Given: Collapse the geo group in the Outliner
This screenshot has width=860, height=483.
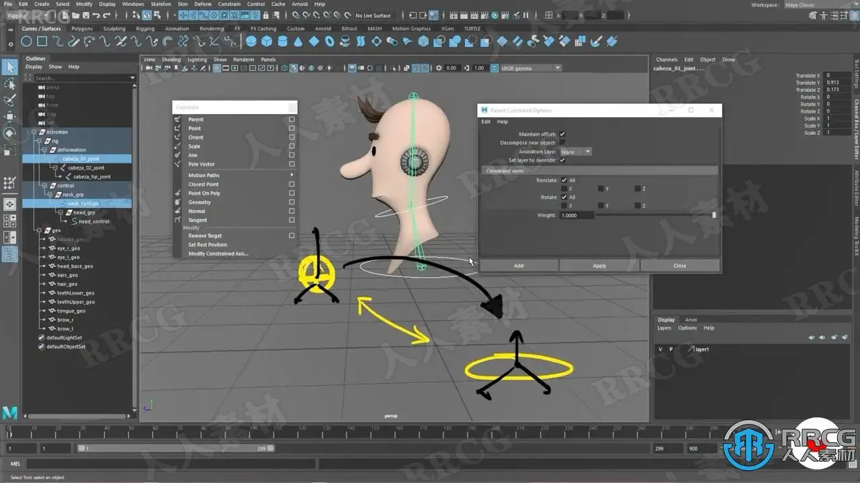Looking at the screenshot, I should click(39, 230).
